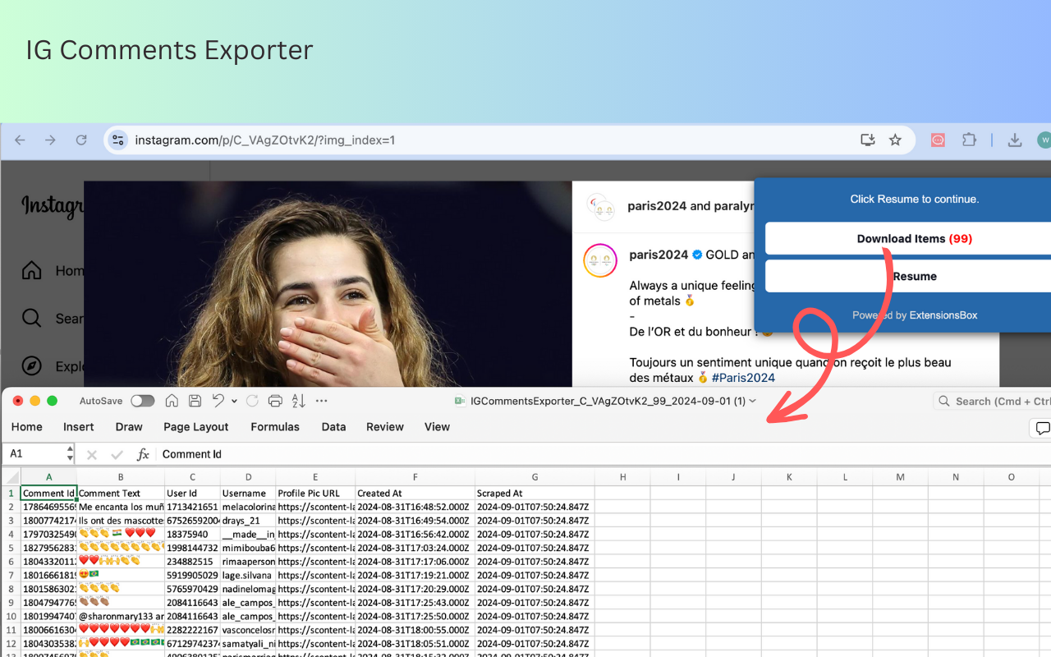Image resolution: width=1051 pixels, height=657 pixels.
Task: Click the Sort A to Z icon
Action: coord(299,401)
